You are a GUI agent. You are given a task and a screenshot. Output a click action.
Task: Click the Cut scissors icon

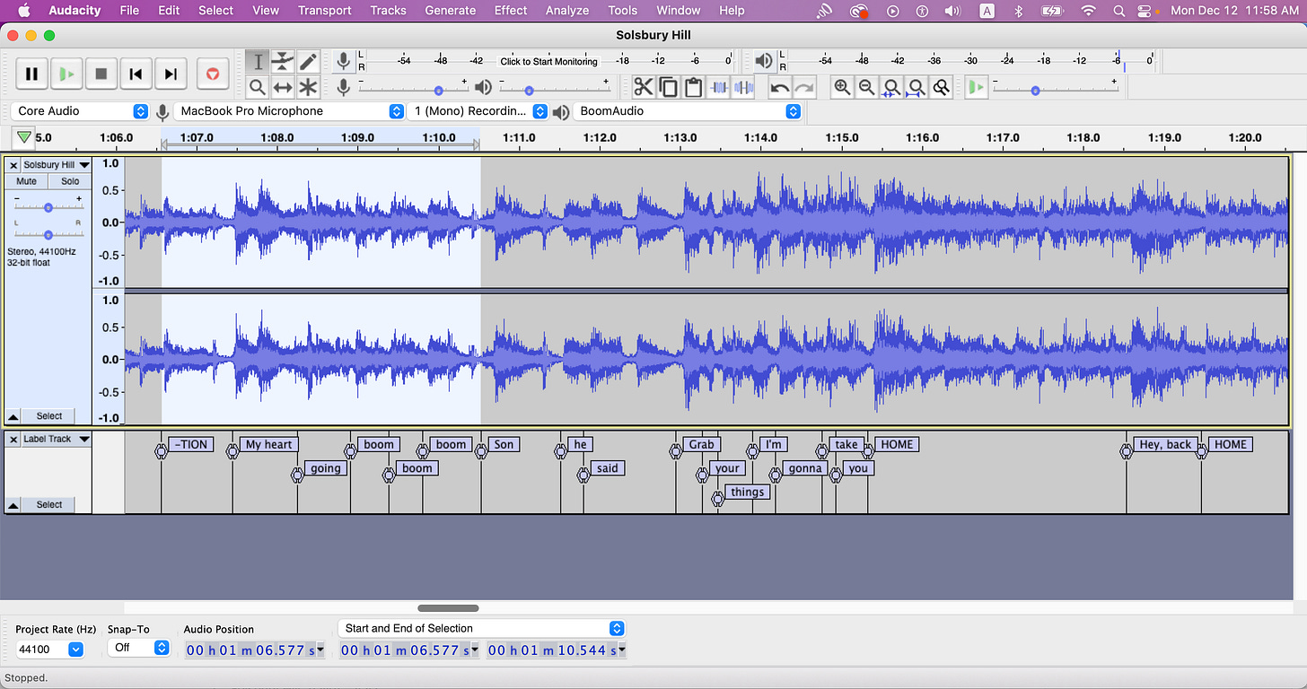643,87
